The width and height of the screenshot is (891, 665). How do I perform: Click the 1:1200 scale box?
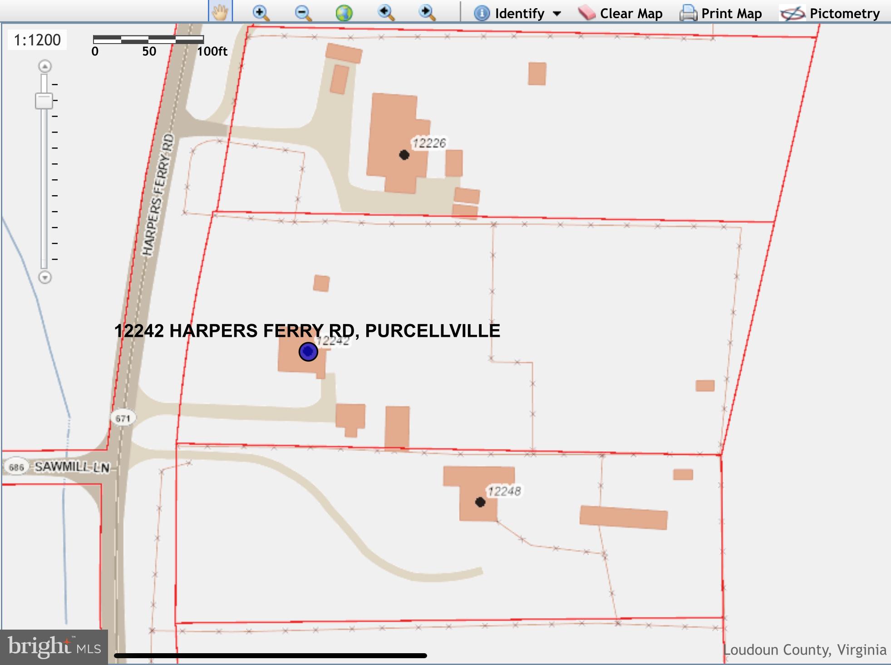click(37, 40)
